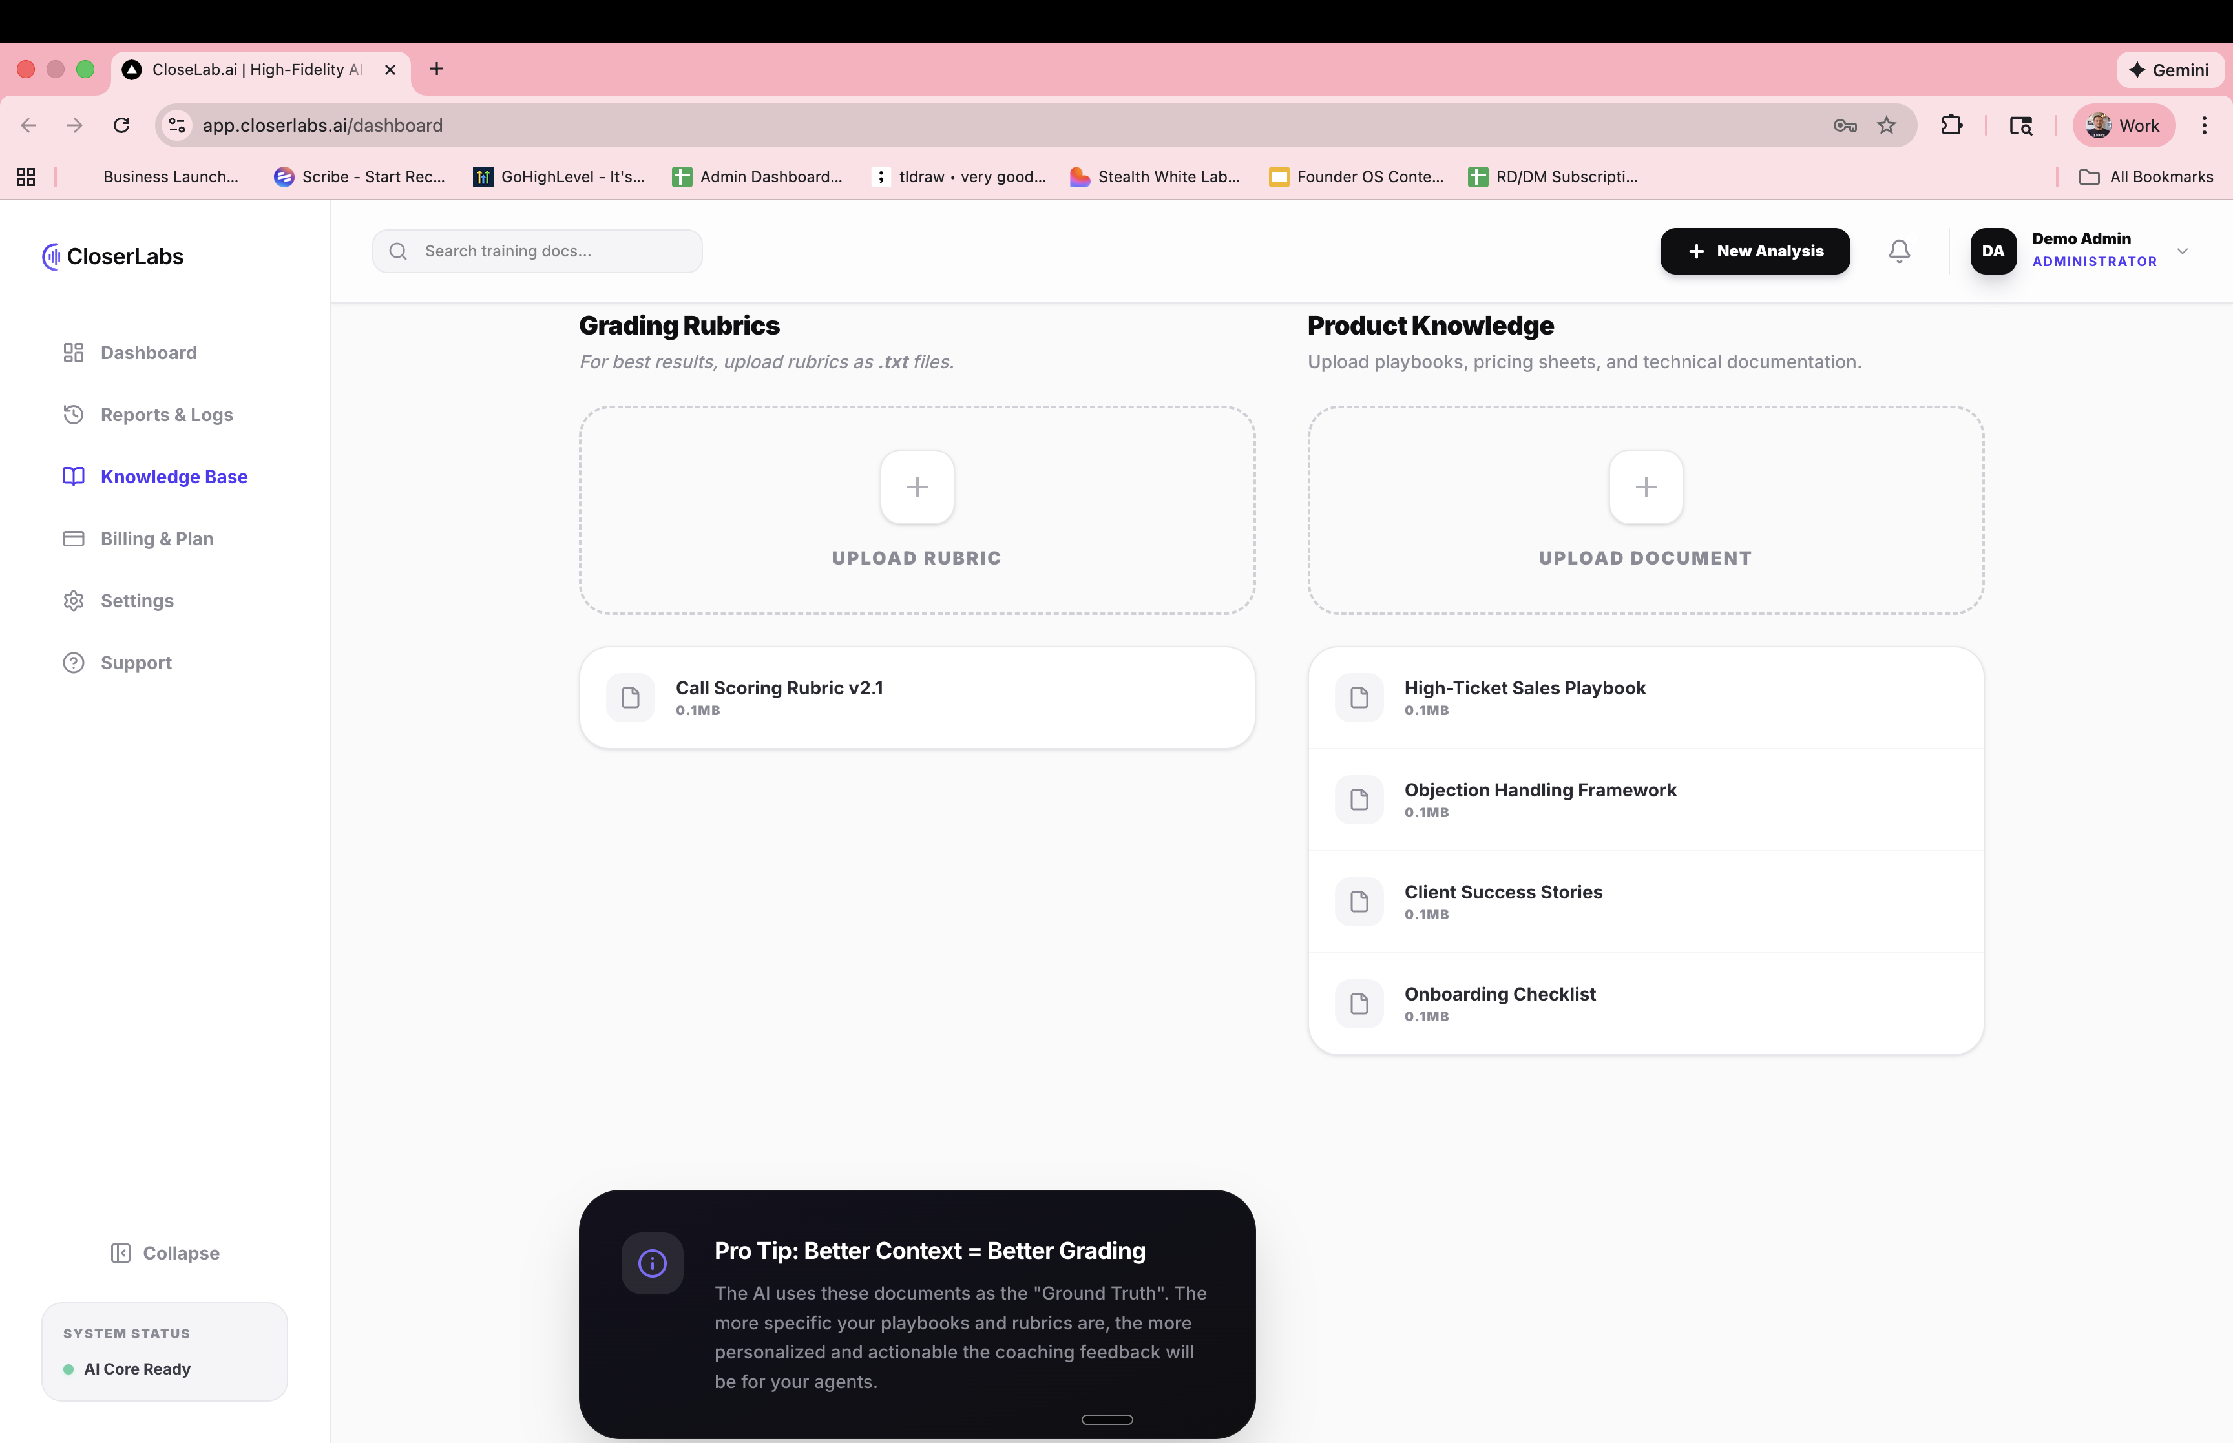Image resolution: width=2233 pixels, height=1443 pixels.
Task: Open Billing & Plan card icon
Action: [74, 539]
